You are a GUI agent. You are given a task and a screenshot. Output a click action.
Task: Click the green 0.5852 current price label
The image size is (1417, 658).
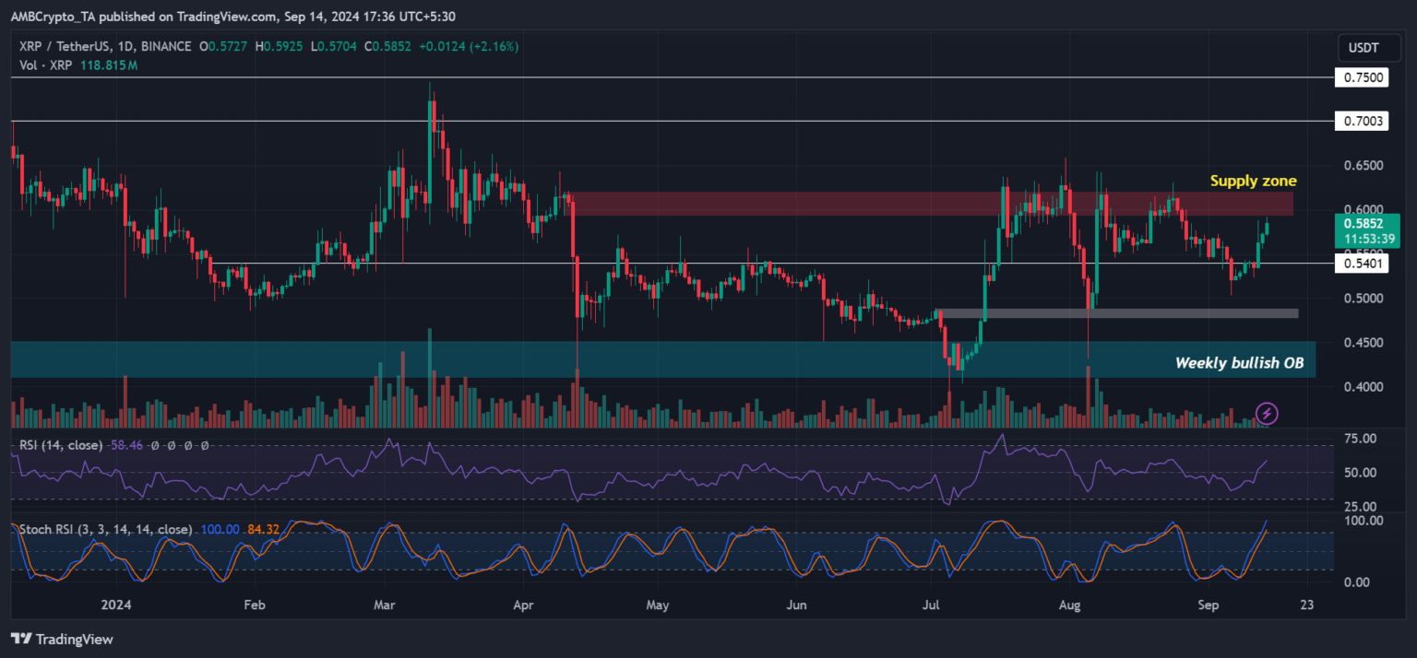(x=1366, y=222)
